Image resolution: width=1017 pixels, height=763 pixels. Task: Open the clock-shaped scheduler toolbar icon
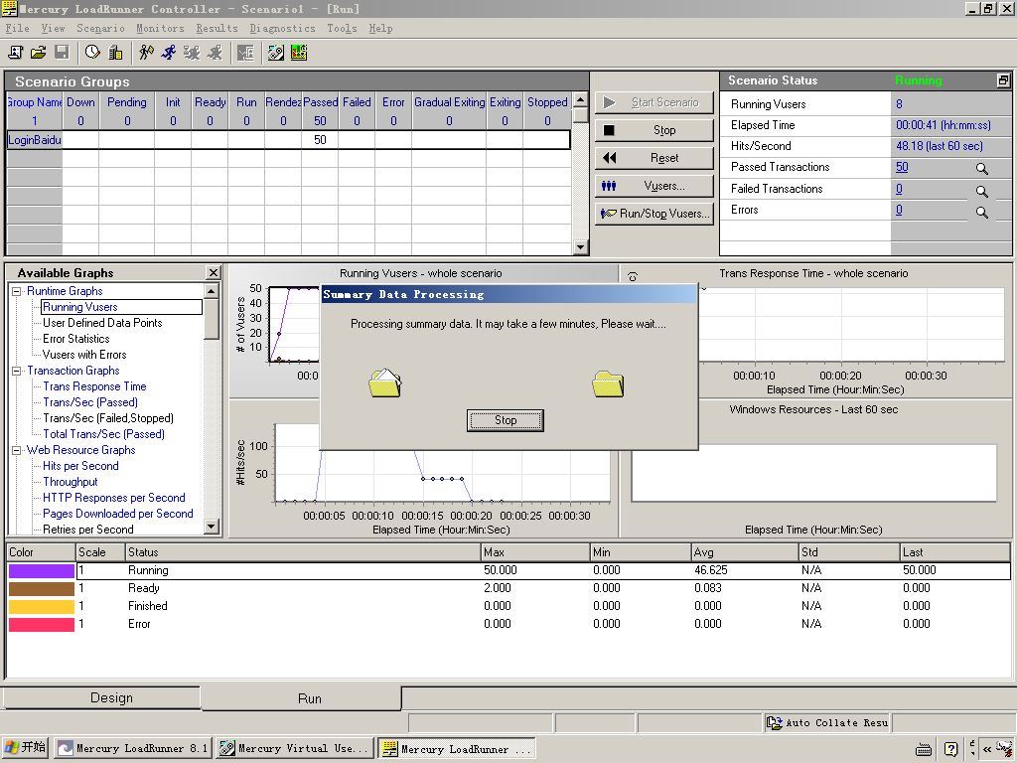click(92, 53)
